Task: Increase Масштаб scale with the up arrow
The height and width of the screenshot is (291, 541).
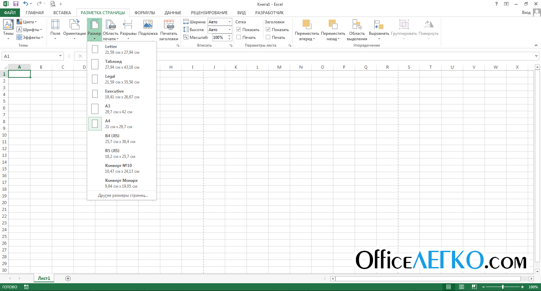Action: [x=230, y=36]
